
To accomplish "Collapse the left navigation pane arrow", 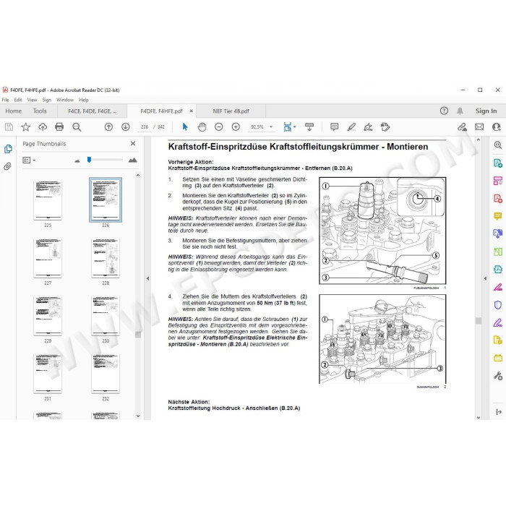I will (147, 278).
